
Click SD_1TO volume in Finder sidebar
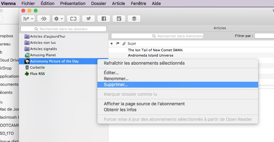point(7,133)
